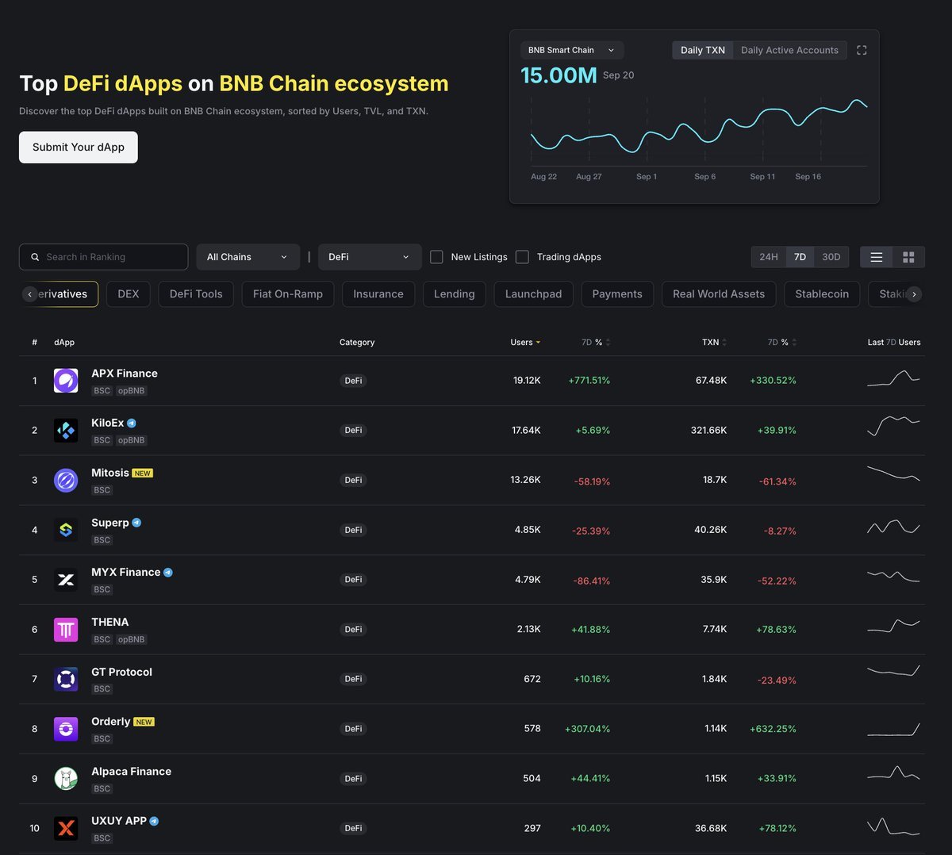This screenshot has width=952, height=855.
Task: Click the opBNB tag under KiloEx
Action: tap(132, 440)
